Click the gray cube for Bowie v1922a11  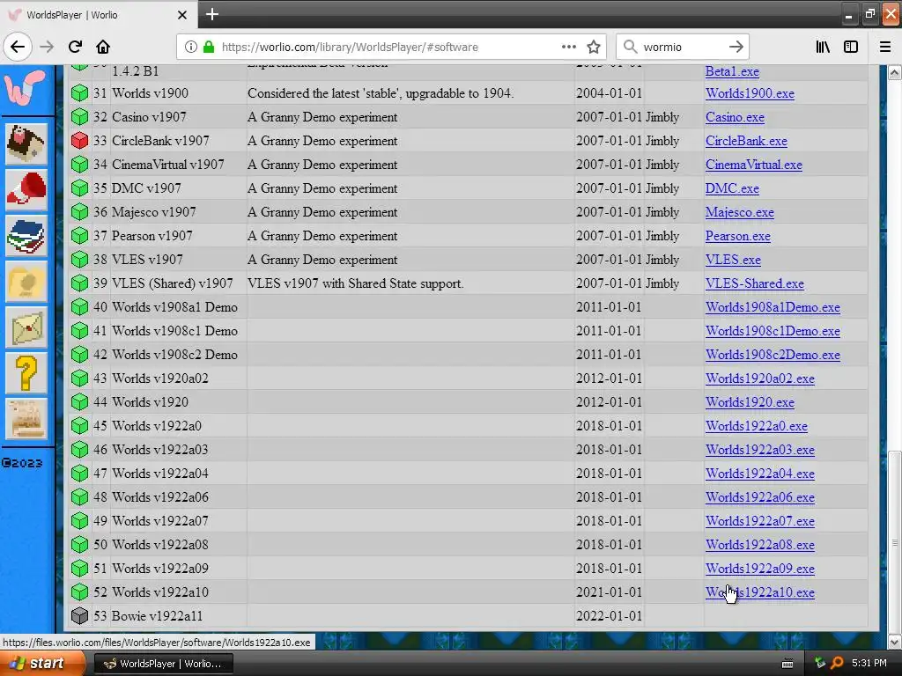click(x=79, y=615)
